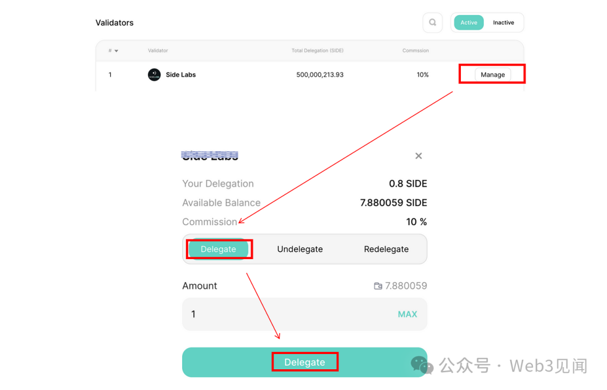Click the WeChat logo in the watermark

(422, 365)
